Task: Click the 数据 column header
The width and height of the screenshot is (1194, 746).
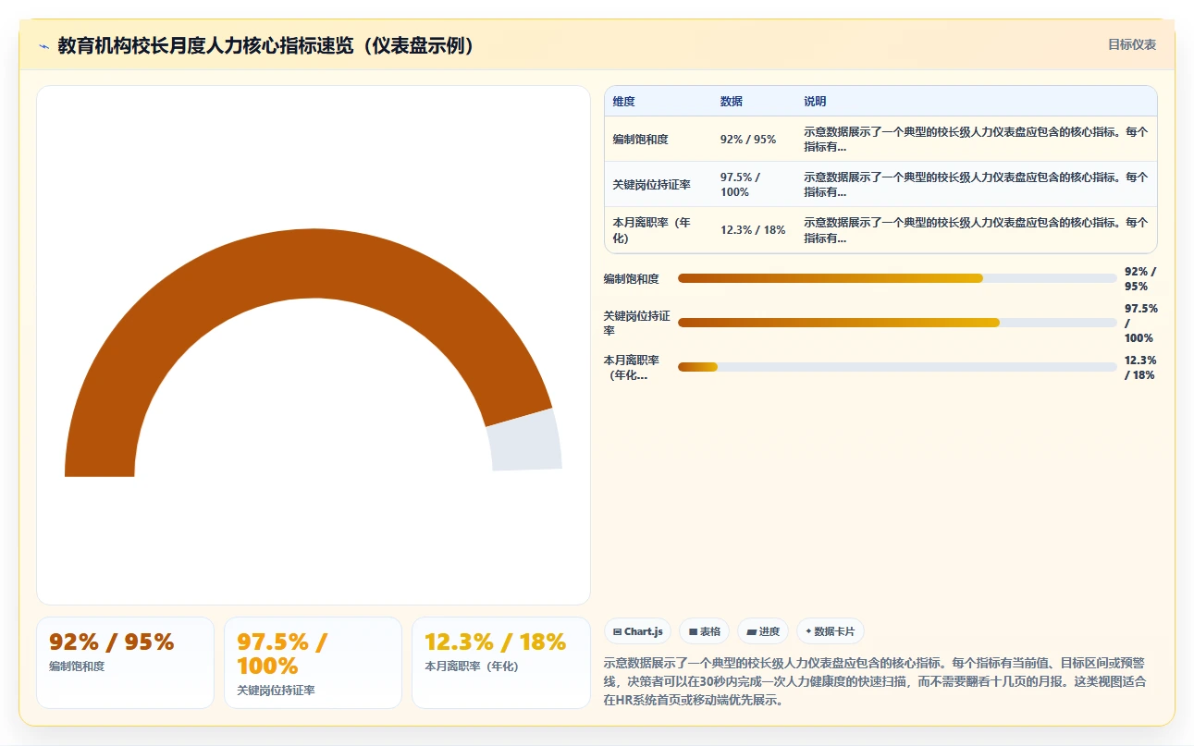Action: click(x=732, y=102)
